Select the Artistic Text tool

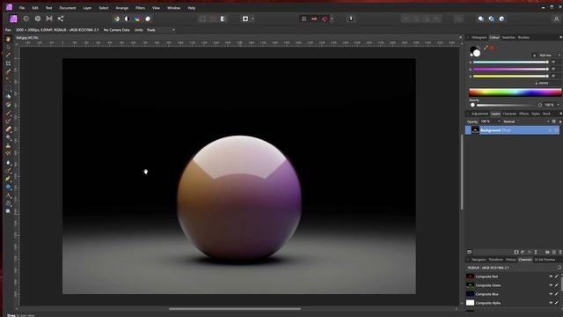8,195
